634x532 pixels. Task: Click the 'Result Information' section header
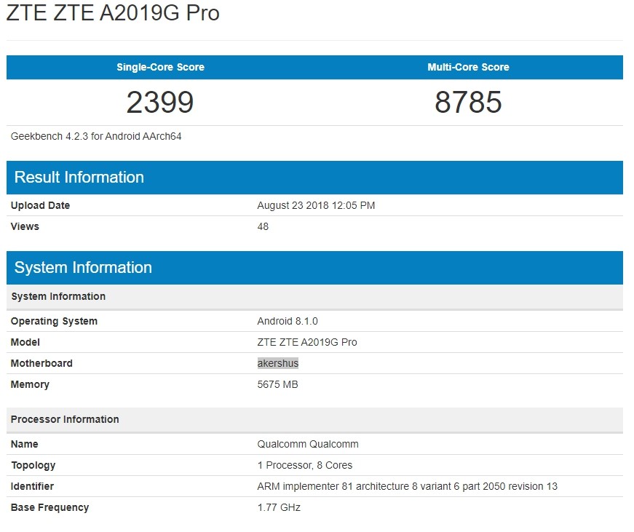pos(314,178)
